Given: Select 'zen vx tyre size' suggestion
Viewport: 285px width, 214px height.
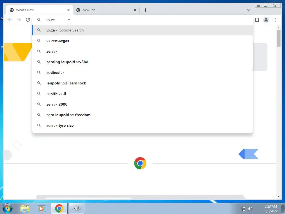Looking at the screenshot, I should click(x=142, y=125).
